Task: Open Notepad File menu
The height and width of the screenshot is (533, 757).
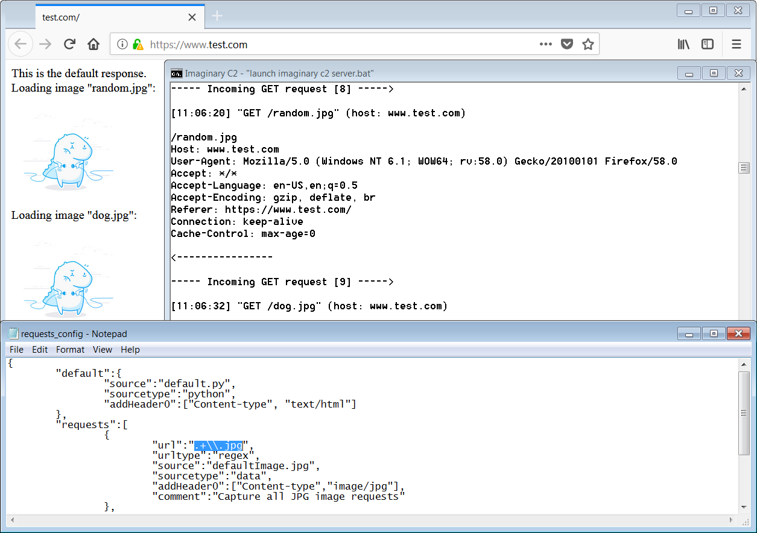Action: pyautogui.click(x=17, y=350)
